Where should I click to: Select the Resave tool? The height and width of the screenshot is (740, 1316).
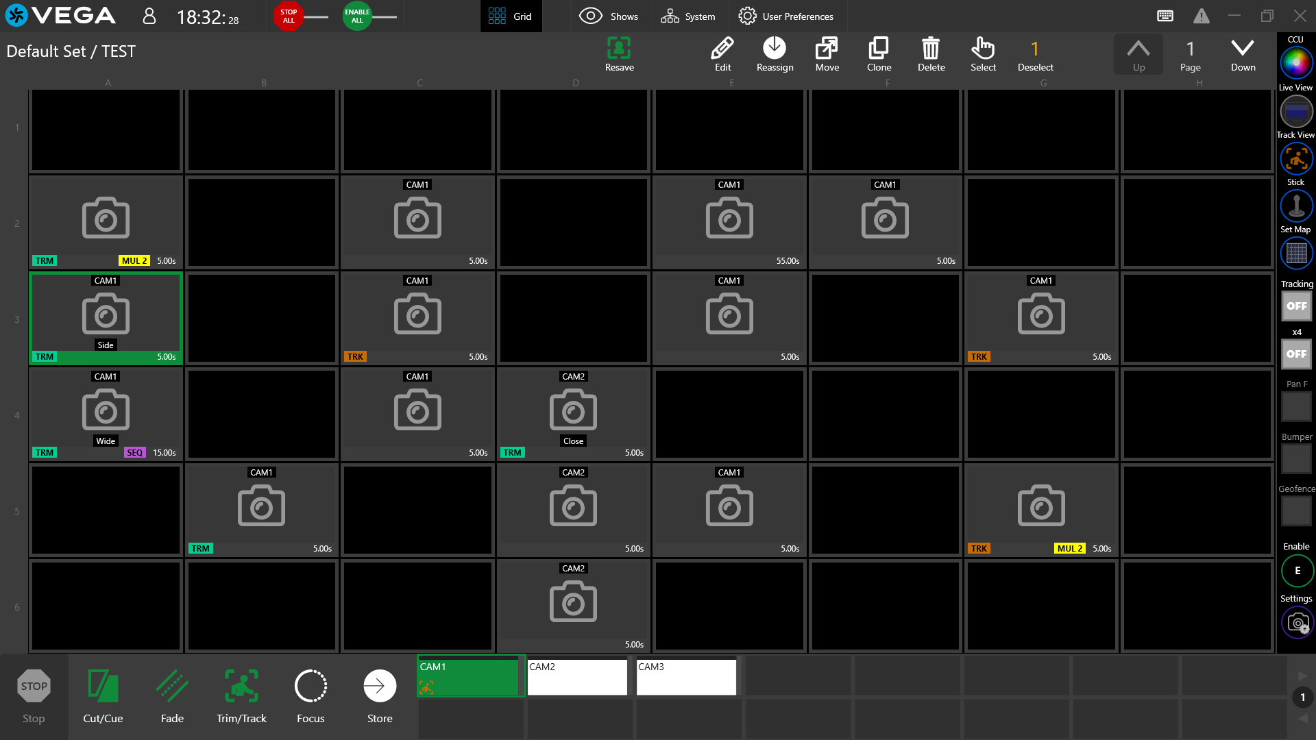click(618, 54)
